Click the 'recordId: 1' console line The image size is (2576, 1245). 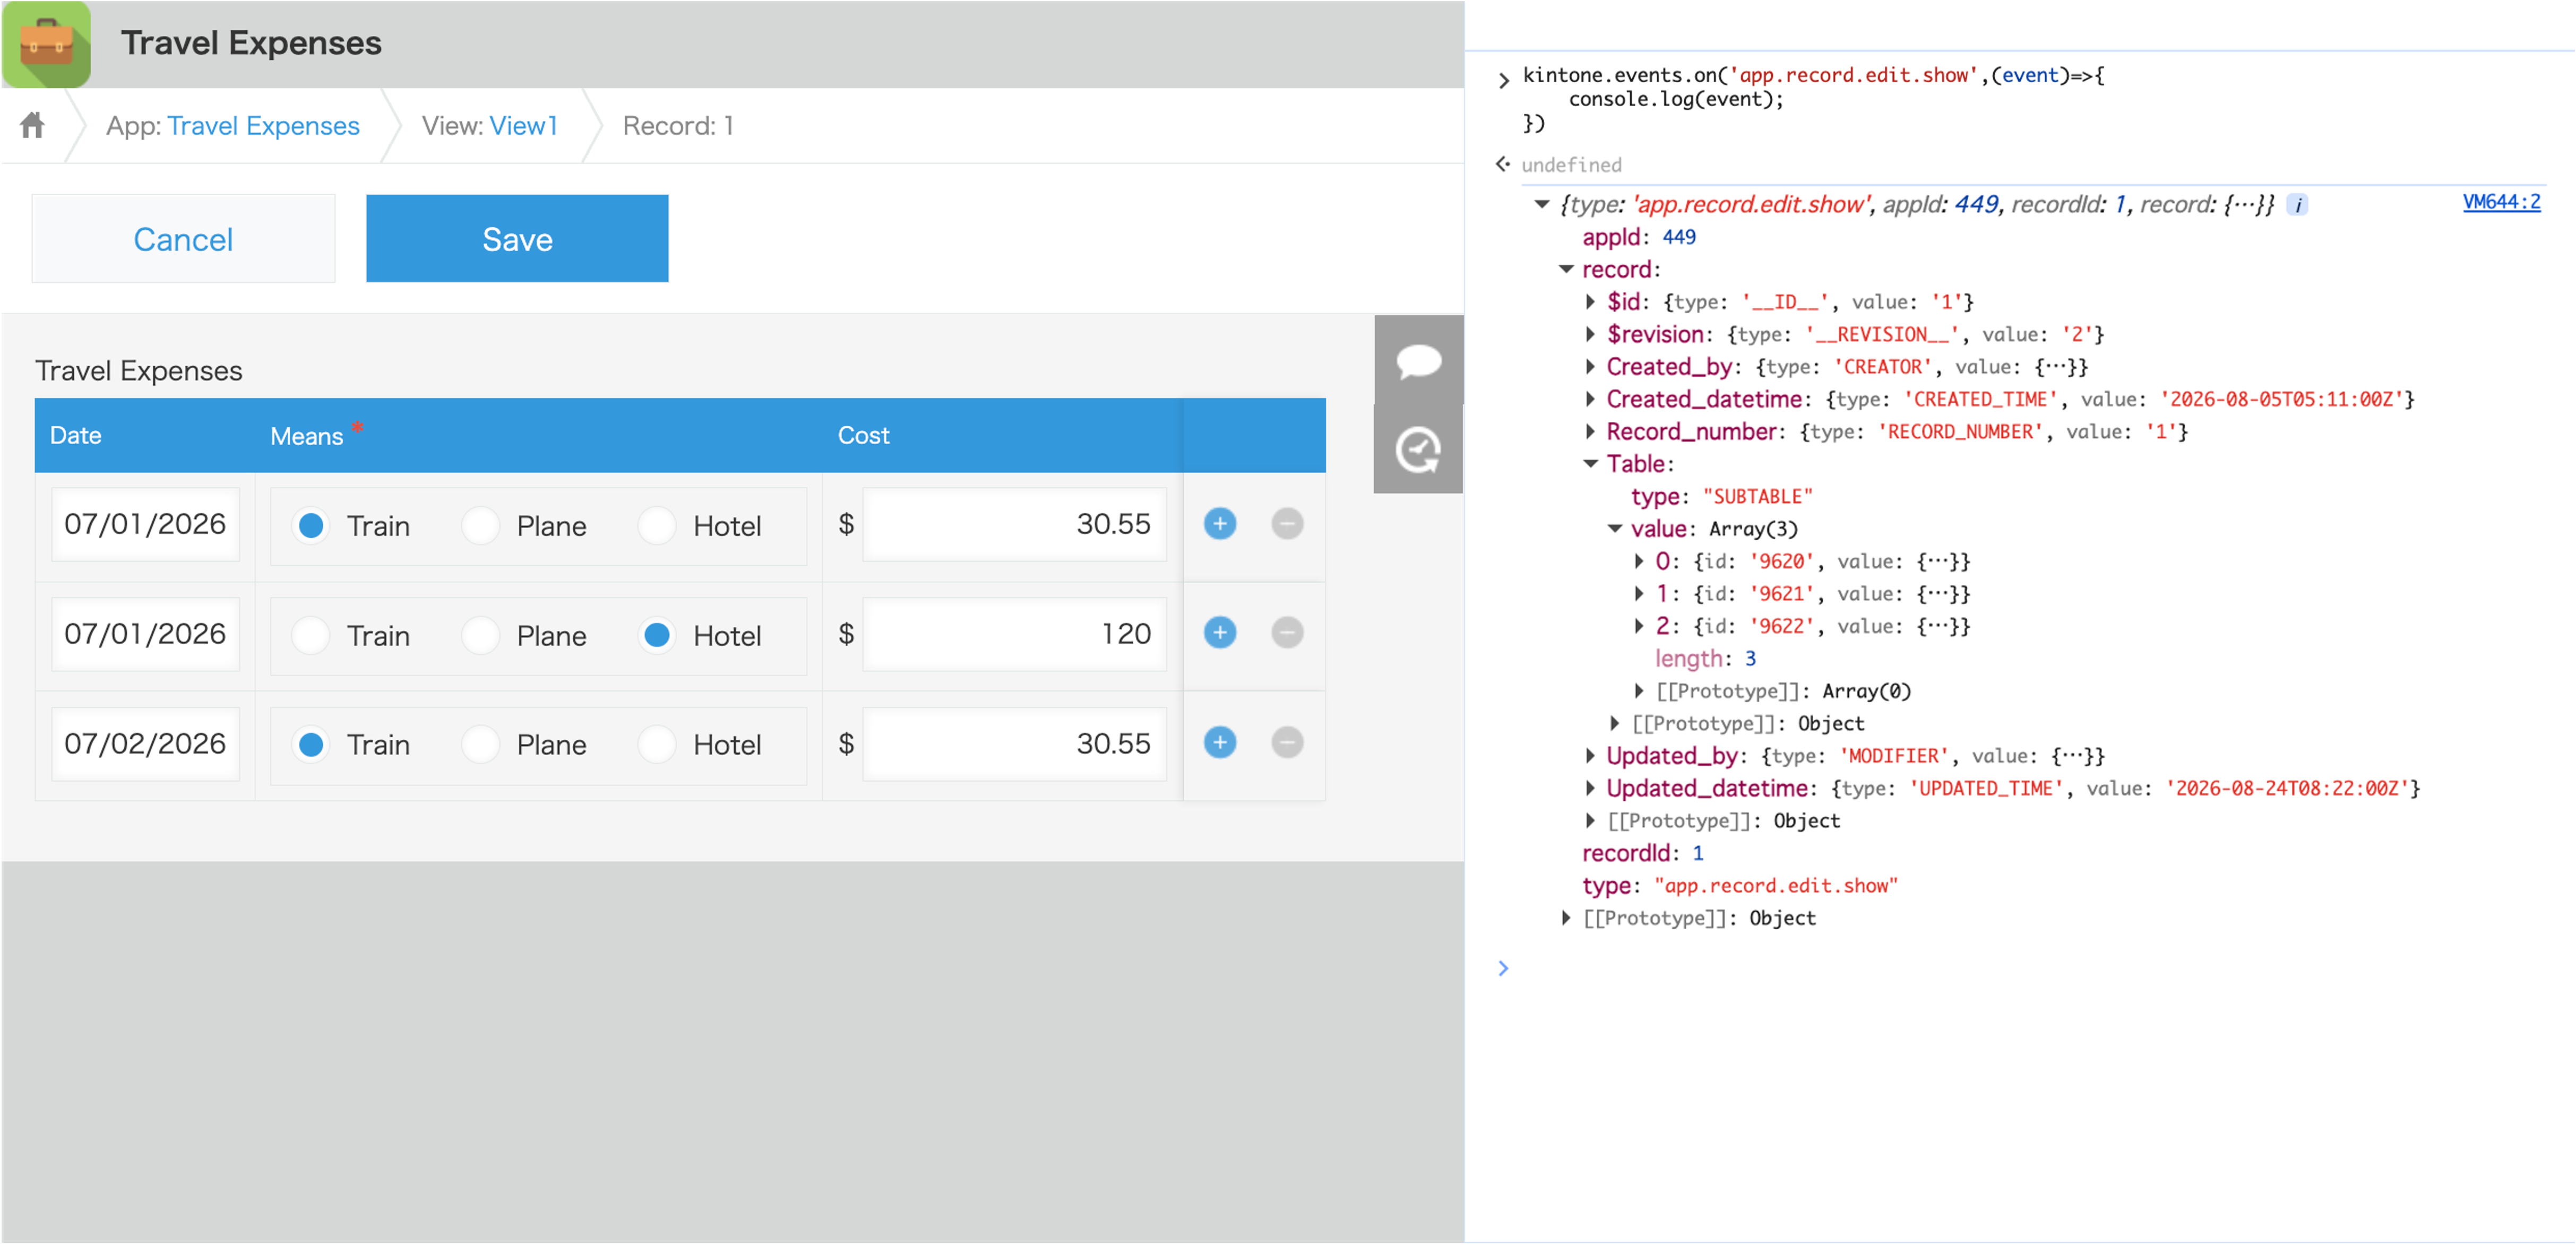point(1643,853)
